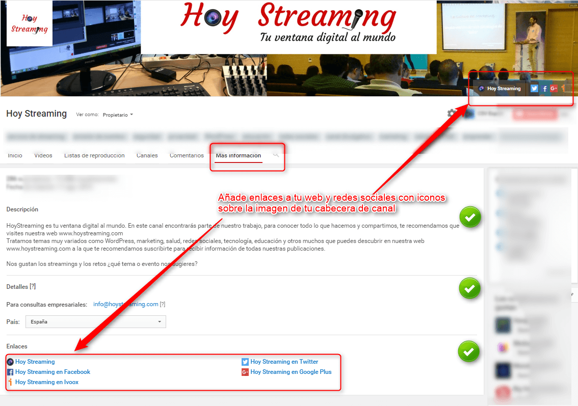Open the plain 'Hoy Streaming' link under Enlaces
Image resolution: width=578 pixels, height=406 pixels.
click(x=35, y=362)
